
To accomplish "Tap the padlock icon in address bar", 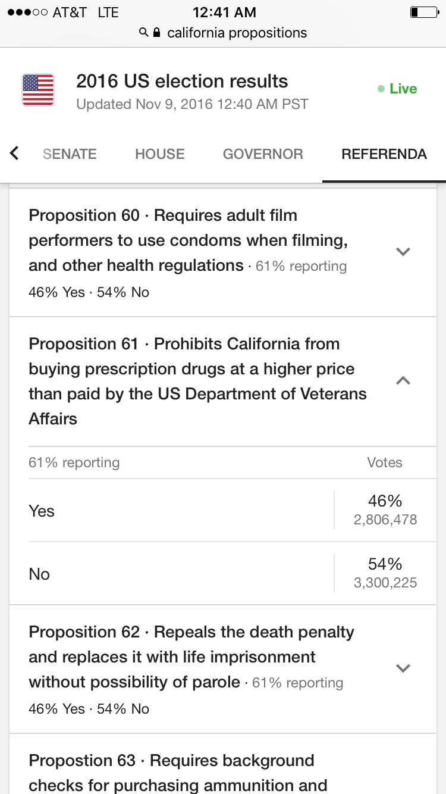I will (157, 32).
